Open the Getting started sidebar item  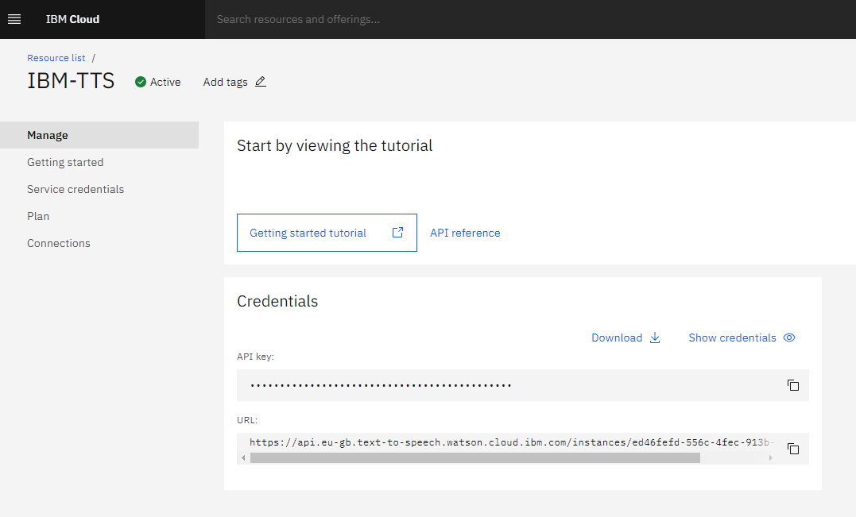click(65, 162)
